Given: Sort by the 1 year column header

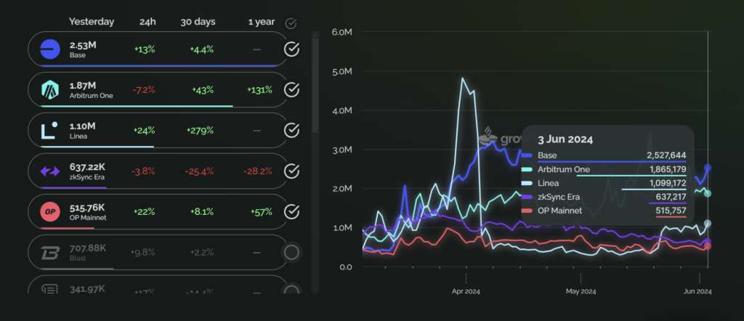Looking at the screenshot, I should click(x=262, y=22).
